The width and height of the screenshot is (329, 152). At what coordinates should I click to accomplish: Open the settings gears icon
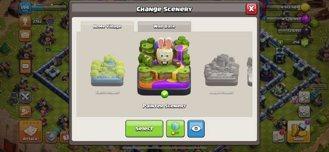pos(304,111)
